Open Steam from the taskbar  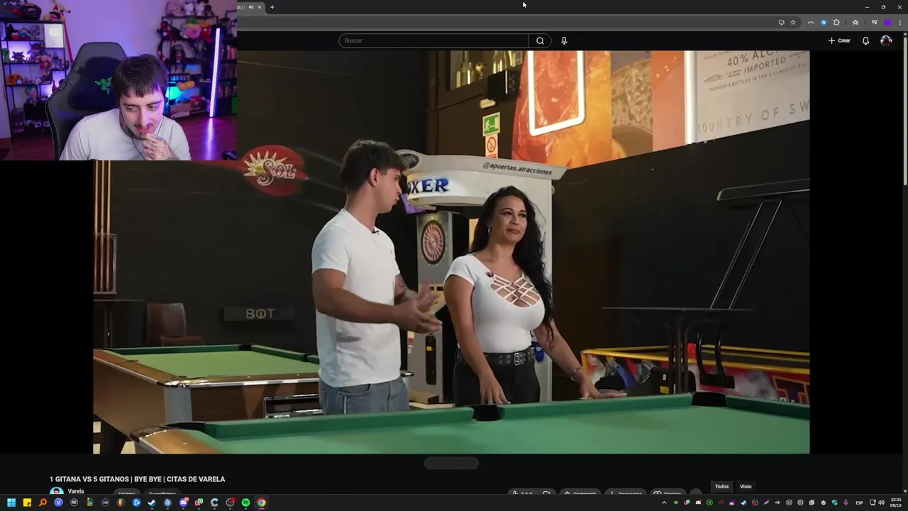click(x=152, y=502)
